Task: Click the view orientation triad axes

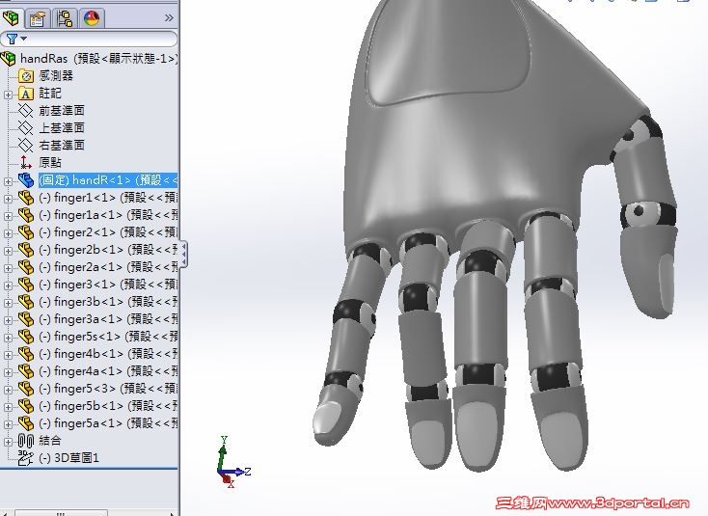Action: click(232, 462)
